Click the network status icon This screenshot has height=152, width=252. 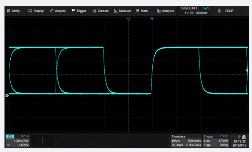(244, 137)
